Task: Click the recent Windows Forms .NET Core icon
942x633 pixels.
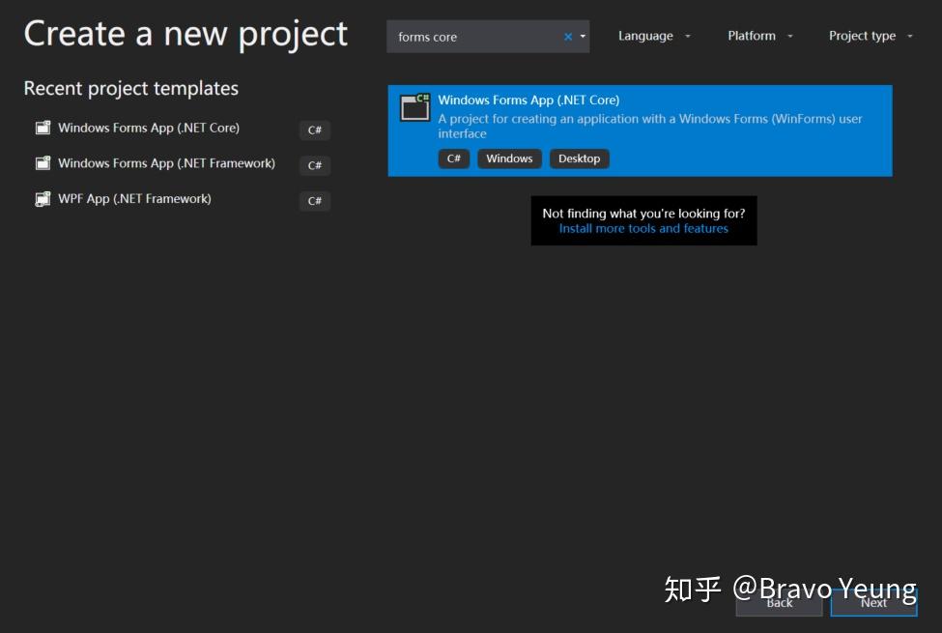Action: point(43,128)
